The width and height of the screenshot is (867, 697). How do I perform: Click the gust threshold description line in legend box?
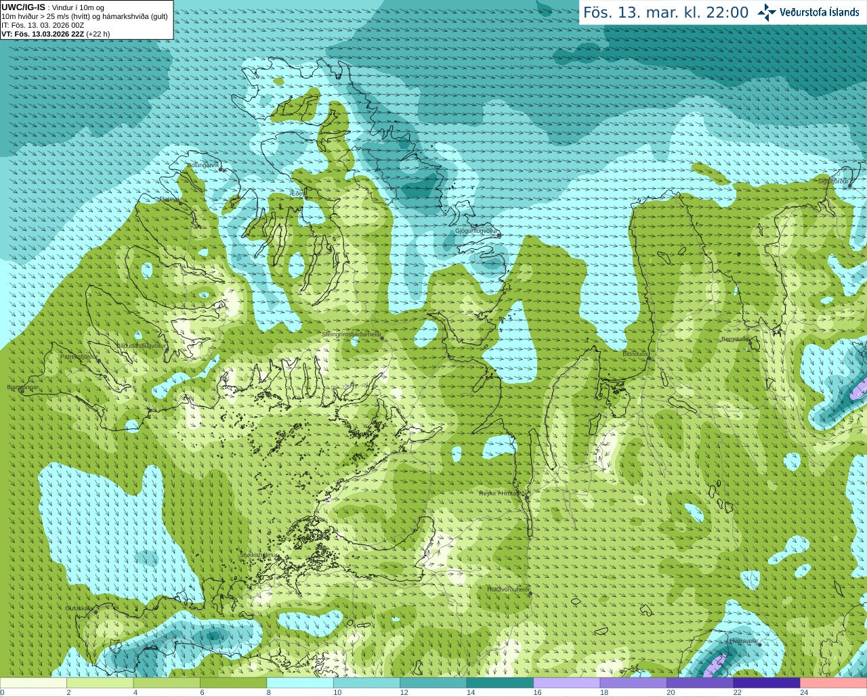coord(85,16)
